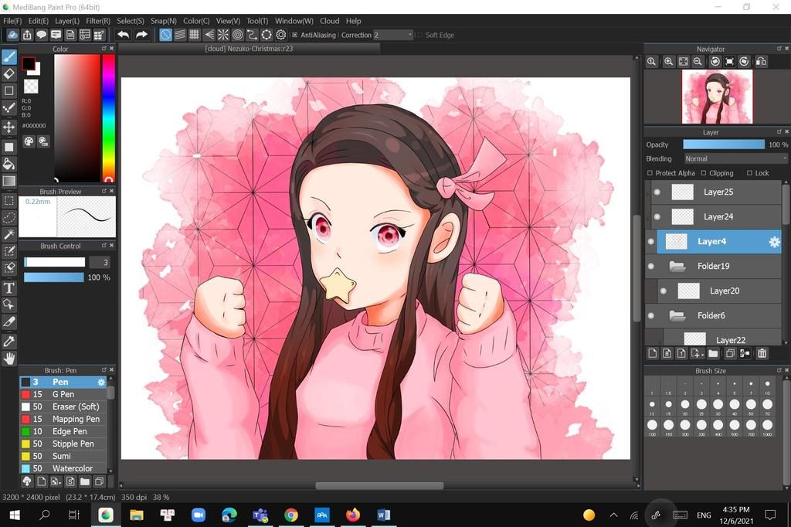Open the Cloud menu
Screen dimensions: 791x527
(329, 21)
